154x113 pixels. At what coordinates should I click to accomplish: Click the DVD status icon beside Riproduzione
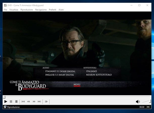click(5, 107)
